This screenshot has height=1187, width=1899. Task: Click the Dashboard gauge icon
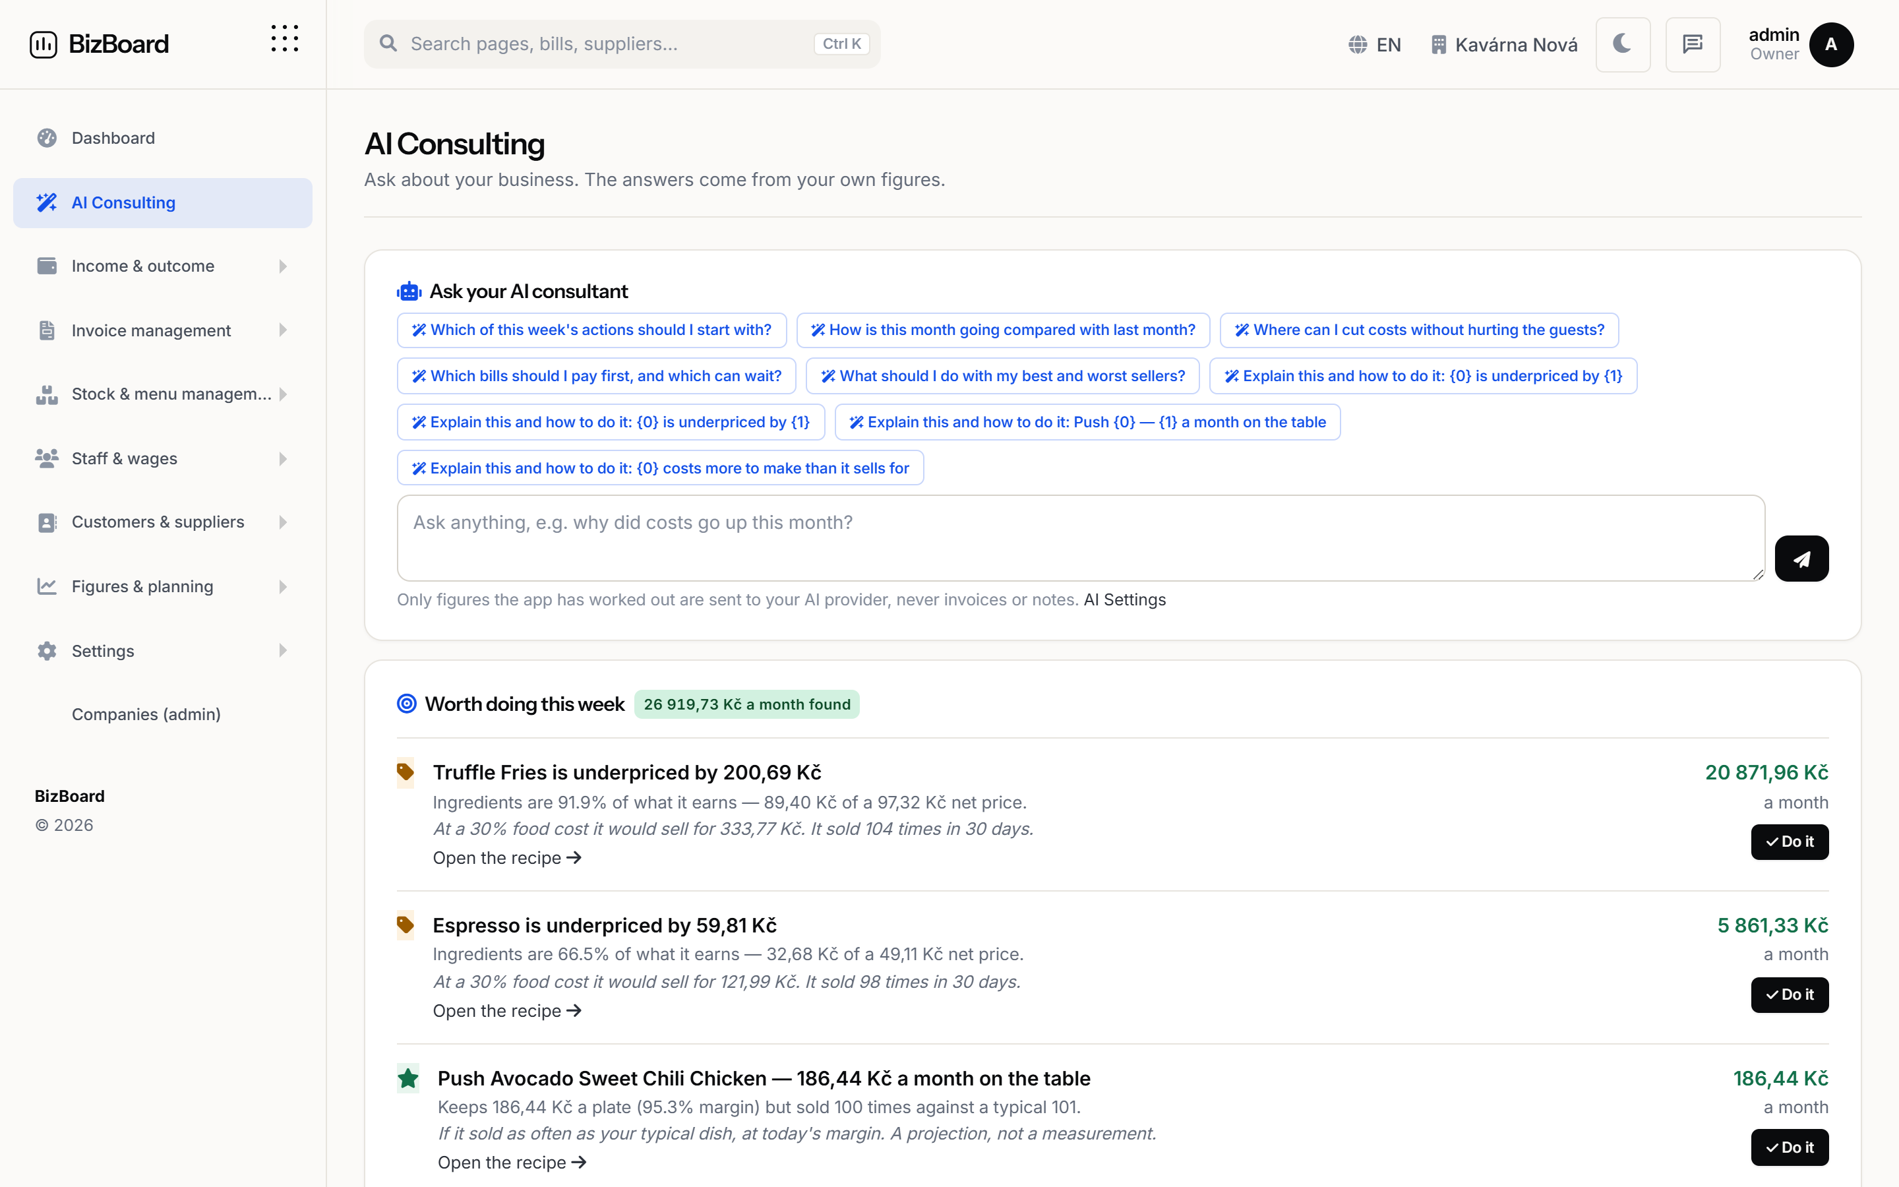pyautogui.click(x=46, y=138)
